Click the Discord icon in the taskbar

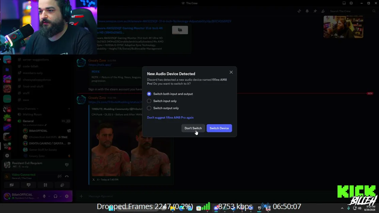[216, 208]
